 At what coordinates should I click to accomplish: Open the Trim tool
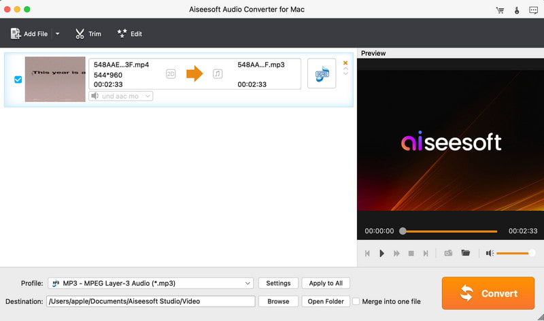pyautogui.click(x=88, y=33)
